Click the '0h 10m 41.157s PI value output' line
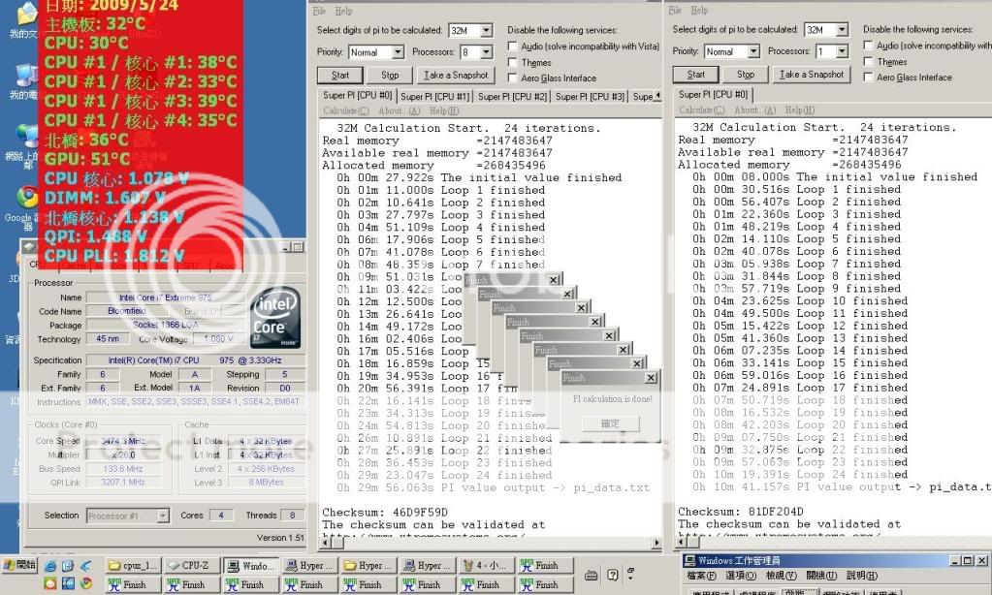The image size is (992, 595). (842, 486)
